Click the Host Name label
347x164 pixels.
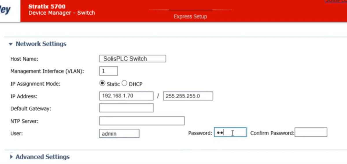click(x=24, y=59)
